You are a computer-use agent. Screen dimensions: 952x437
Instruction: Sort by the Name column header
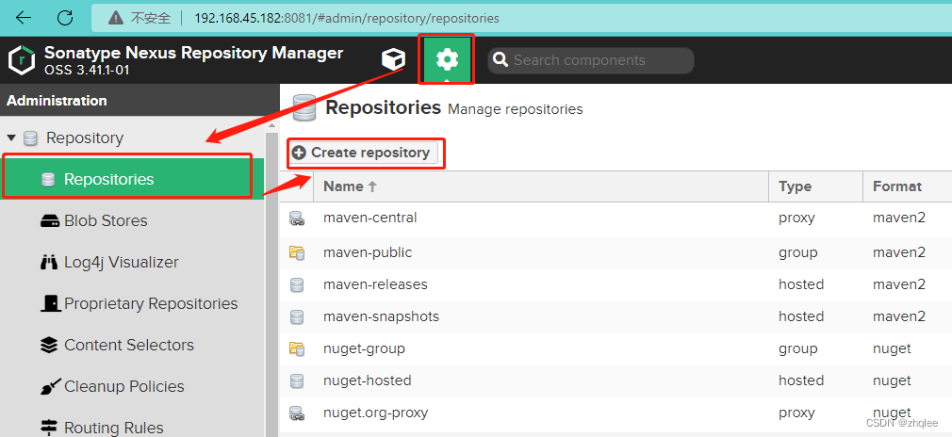point(540,186)
